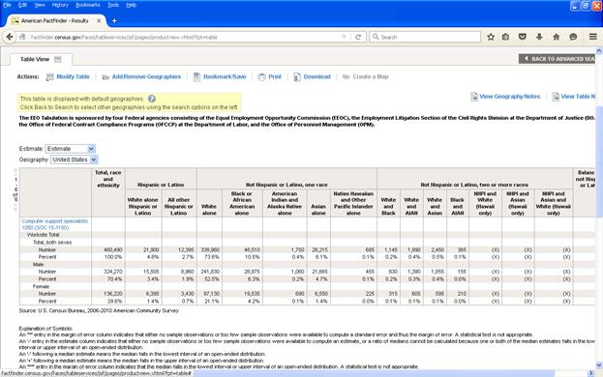The width and height of the screenshot is (603, 377).
Task: Click the site identity icon in address bar
Action: click(22, 37)
